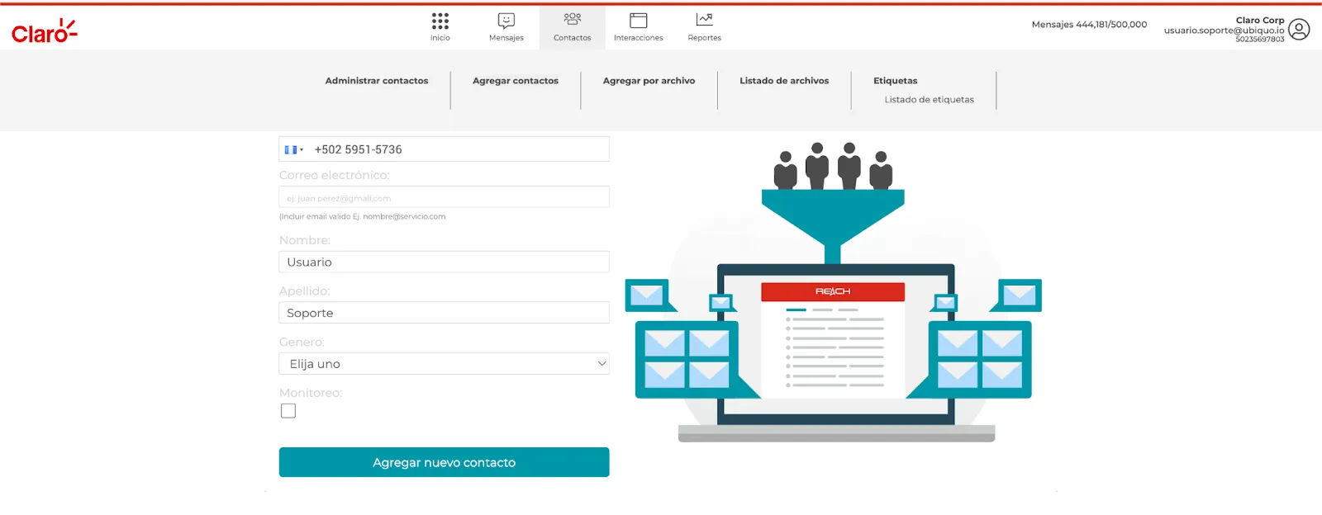Click the Agregar nuevo contacto button
Image resolution: width=1322 pixels, height=515 pixels.
pyautogui.click(x=444, y=462)
